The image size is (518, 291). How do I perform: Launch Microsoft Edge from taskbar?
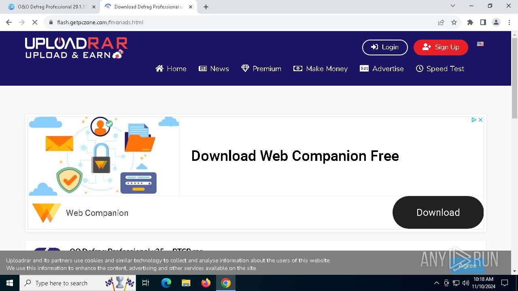(166, 283)
